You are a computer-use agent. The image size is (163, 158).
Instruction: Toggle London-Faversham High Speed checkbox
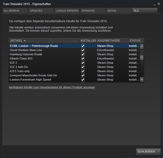(83, 80)
